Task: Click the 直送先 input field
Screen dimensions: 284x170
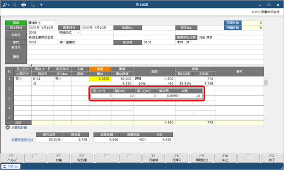Action: click(42, 47)
